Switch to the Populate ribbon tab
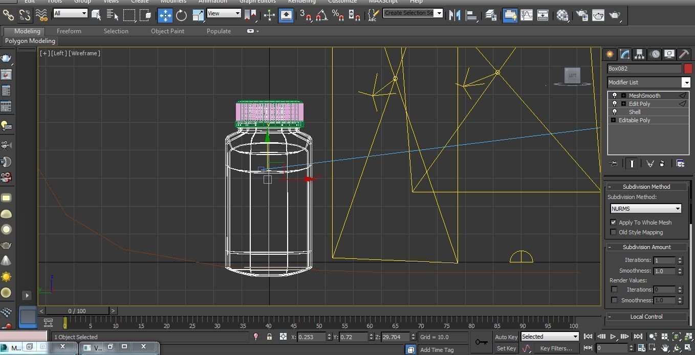This screenshot has height=355, width=695. tap(219, 31)
